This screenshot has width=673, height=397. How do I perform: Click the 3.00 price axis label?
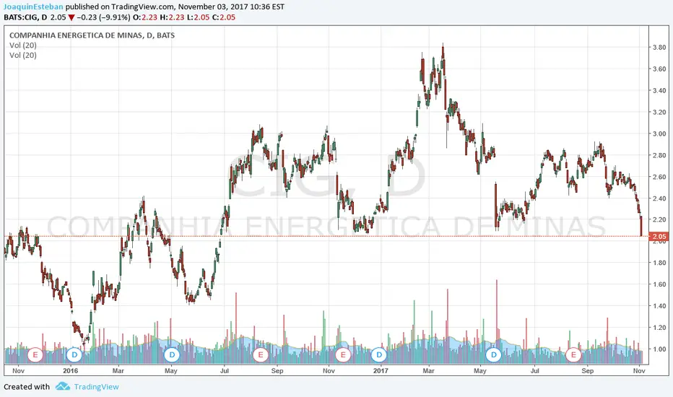tap(659, 134)
